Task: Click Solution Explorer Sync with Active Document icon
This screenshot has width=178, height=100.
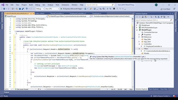Action: pos(156,17)
